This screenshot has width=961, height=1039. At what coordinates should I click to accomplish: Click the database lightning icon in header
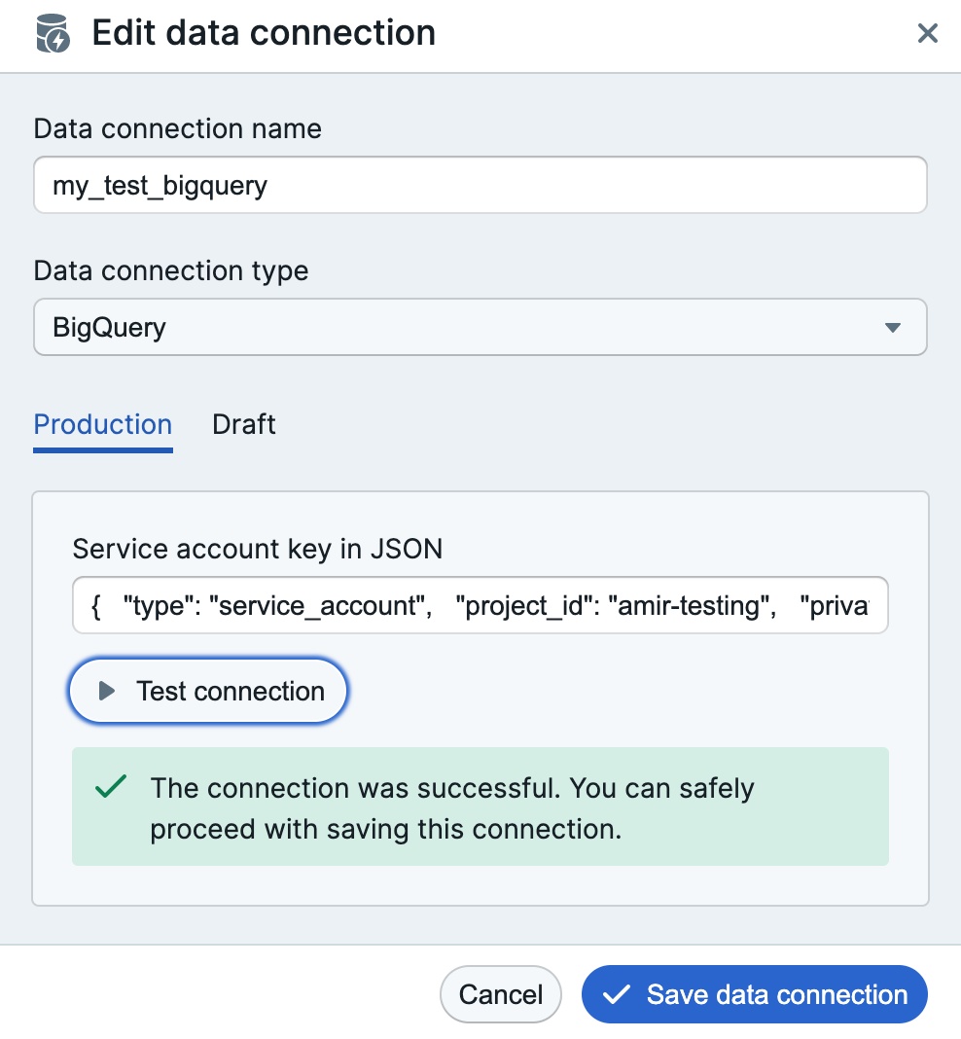click(53, 34)
